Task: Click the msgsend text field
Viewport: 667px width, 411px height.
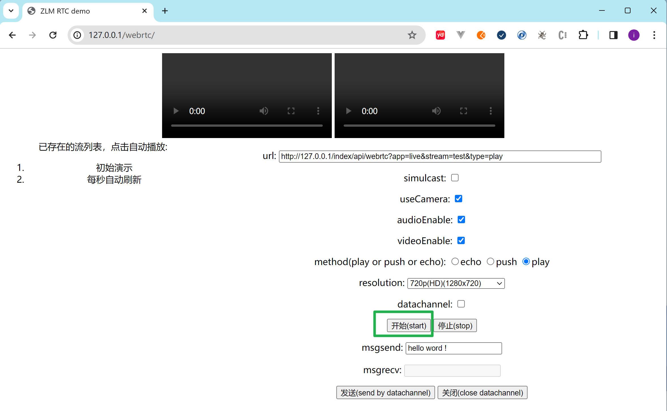Action: point(453,348)
